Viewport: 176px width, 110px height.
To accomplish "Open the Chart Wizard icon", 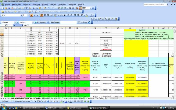I will [77, 8].
